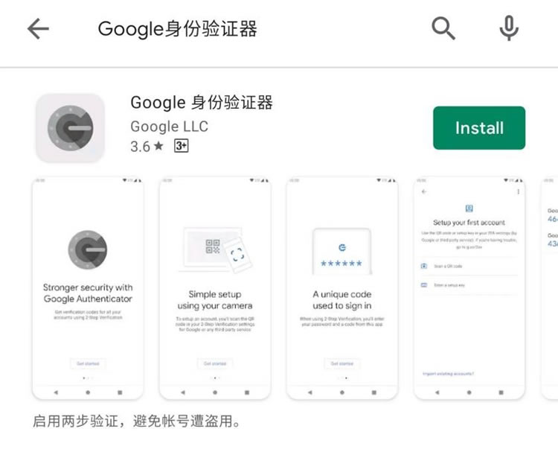Click 'Get started' in the first screenshot
Screen dimensions: 558x461
coord(88,363)
